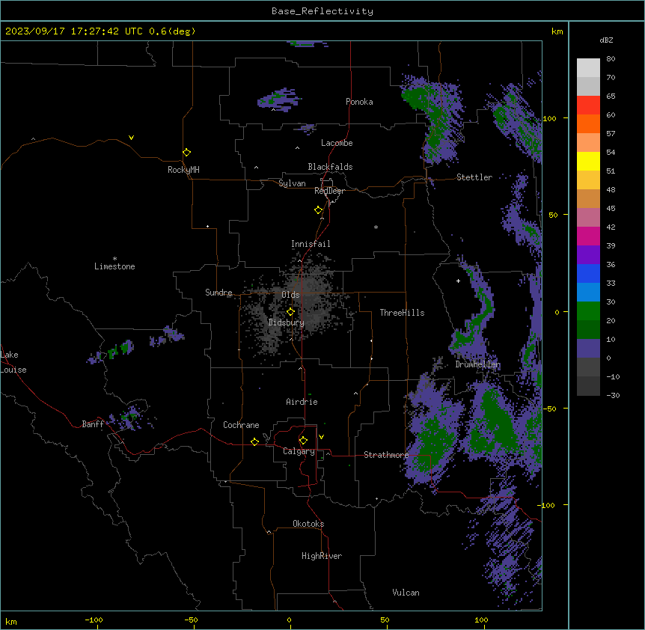Click the Strathmore label
645x630 pixels.
tap(386, 455)
